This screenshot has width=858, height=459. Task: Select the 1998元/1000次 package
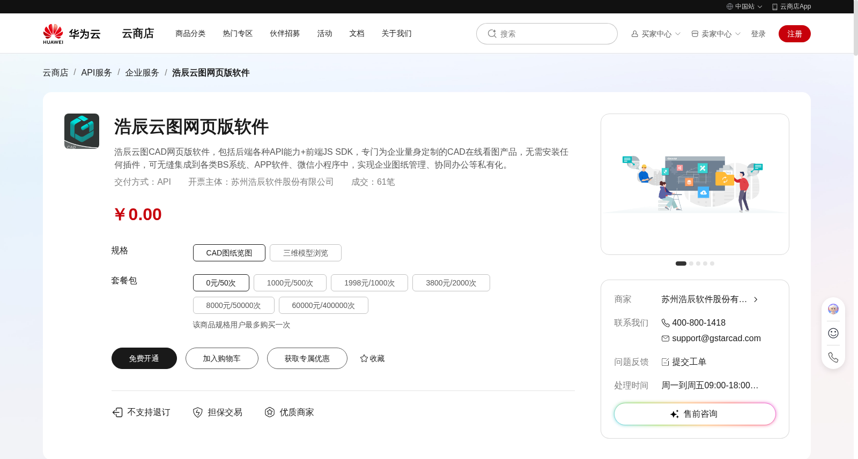pyautogui.click(x=369, y=283)
